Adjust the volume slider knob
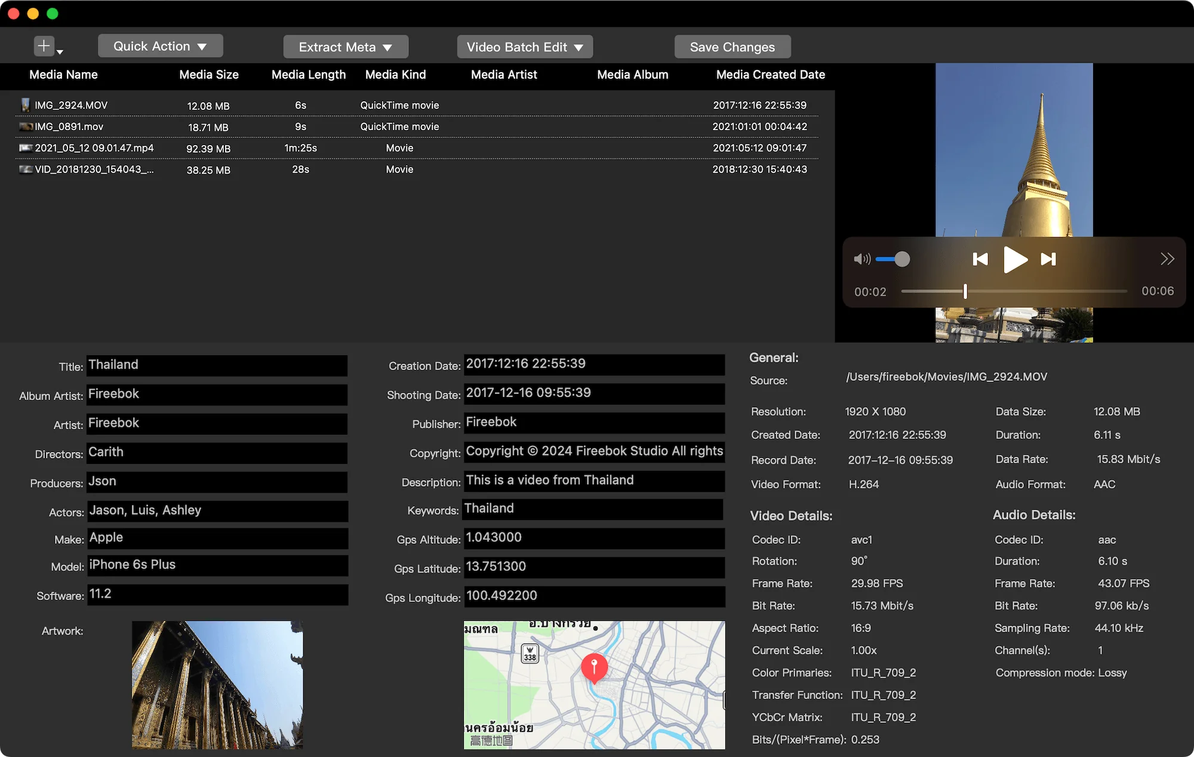The image size is (1194, 757). [902, 259]
